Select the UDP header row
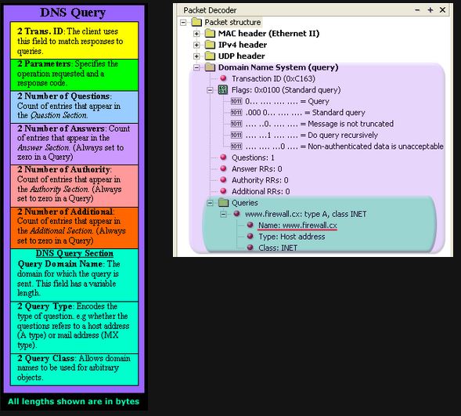461x416 pixels. coord(241,56)
